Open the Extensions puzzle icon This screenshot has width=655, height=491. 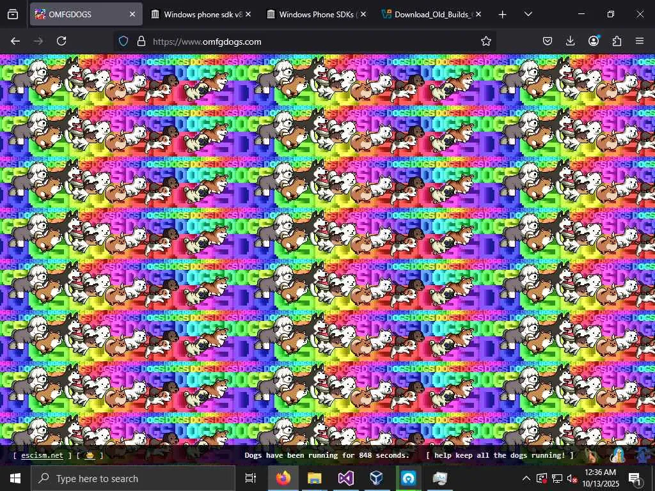click(x=617, y=42)
